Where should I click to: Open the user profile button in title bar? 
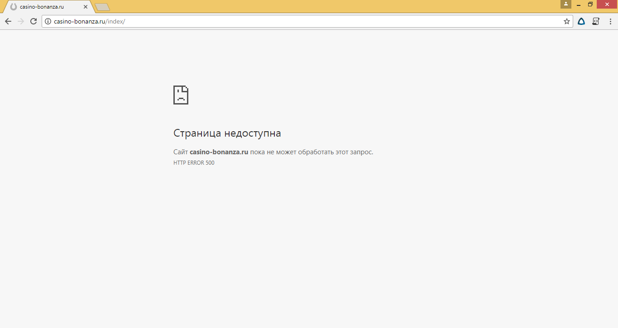[565, 4]
